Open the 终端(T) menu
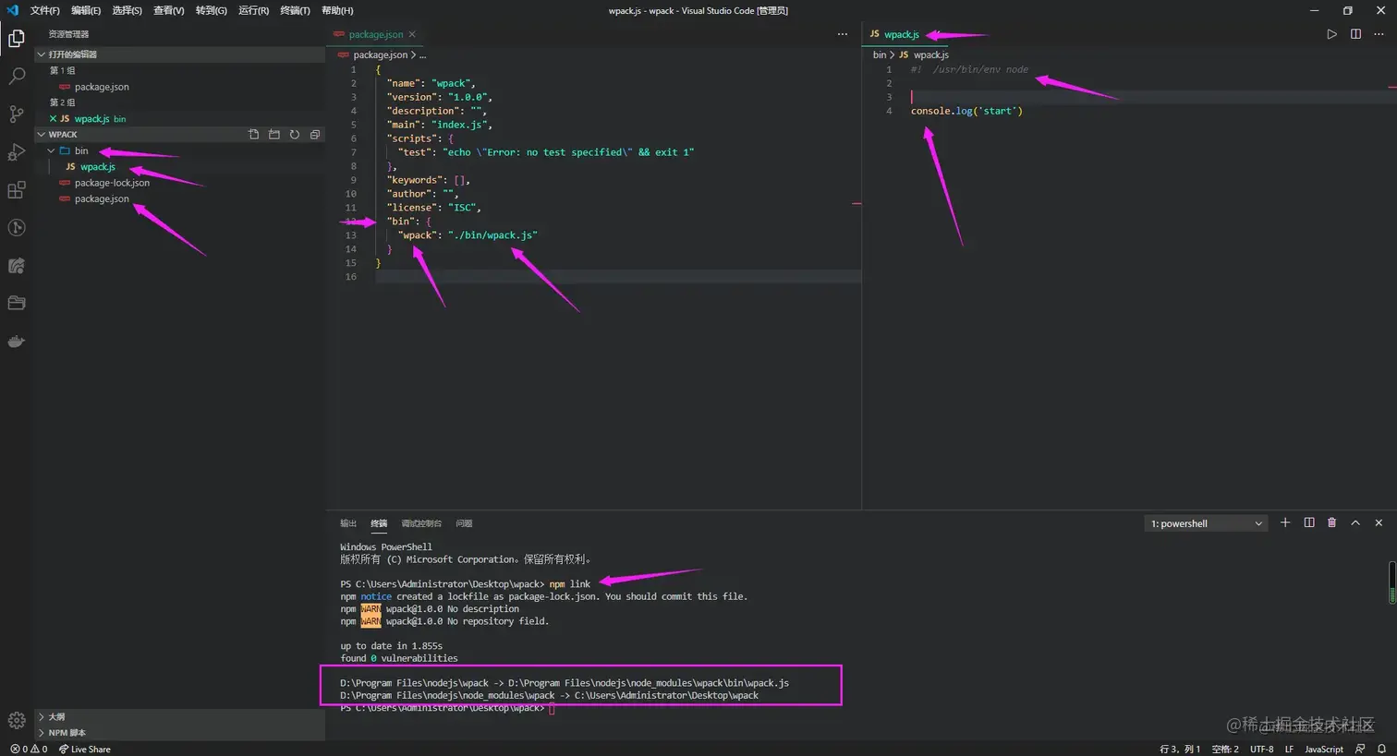The height and width of the screenshot is (756, 1397). pos(295,10)
